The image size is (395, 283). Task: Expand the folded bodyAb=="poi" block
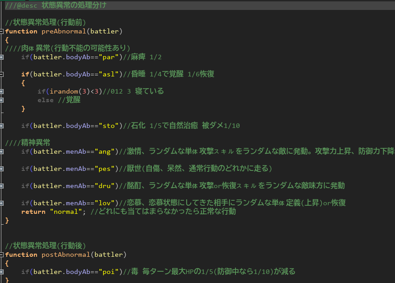(x=2, y=272)
